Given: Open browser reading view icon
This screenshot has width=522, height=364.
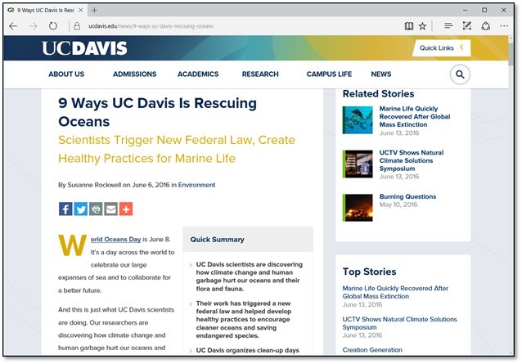Looking at the screenshot, I should click(408, 26).
